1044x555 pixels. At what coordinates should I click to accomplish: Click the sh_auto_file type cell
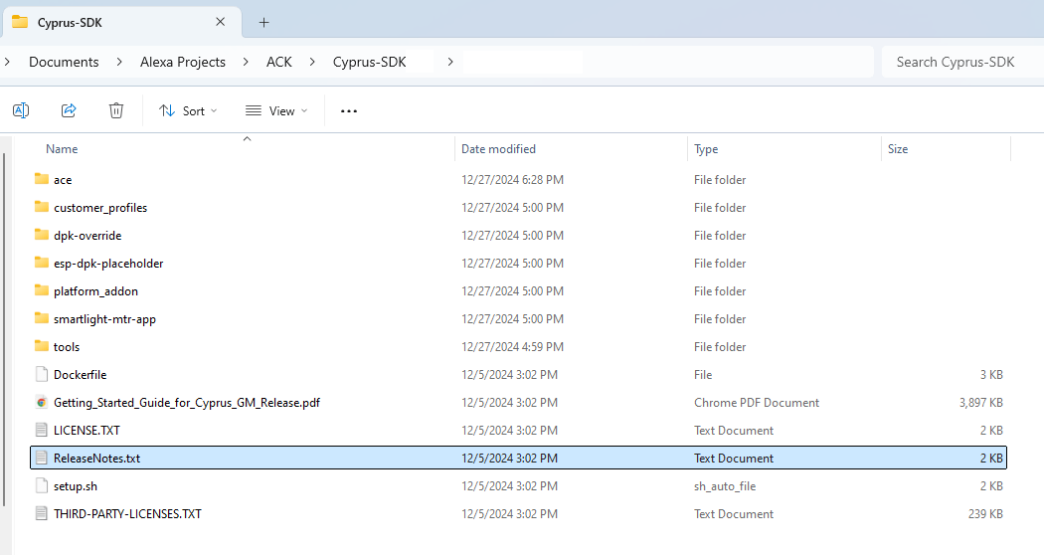tap(725, 486)
